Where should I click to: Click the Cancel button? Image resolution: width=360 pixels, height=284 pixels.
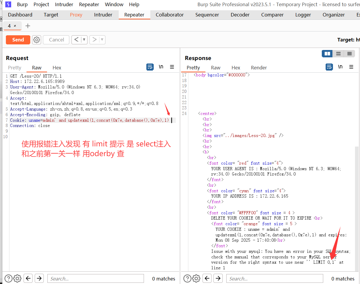click(x=56, y=40)
